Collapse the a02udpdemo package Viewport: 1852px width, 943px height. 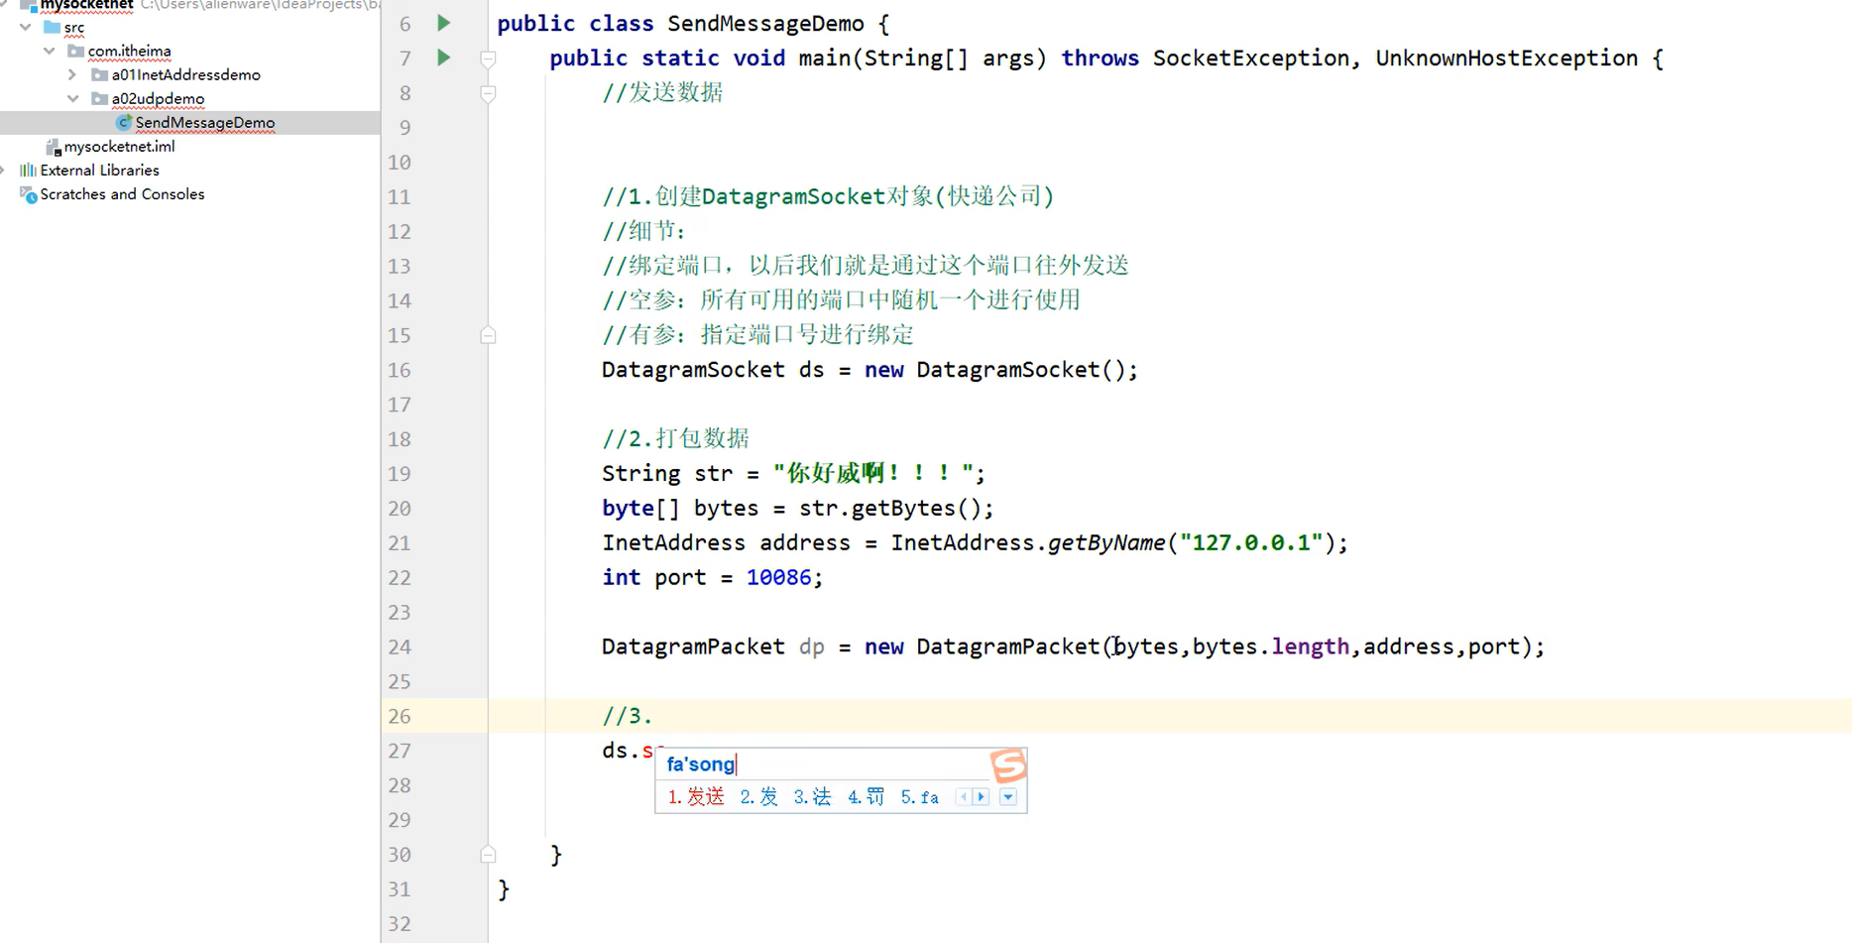click(x=70, y=98)
